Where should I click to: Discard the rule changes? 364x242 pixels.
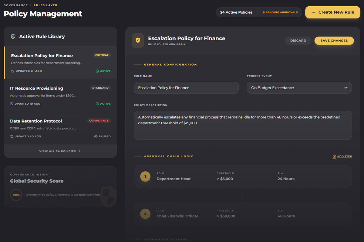point(298,41)
